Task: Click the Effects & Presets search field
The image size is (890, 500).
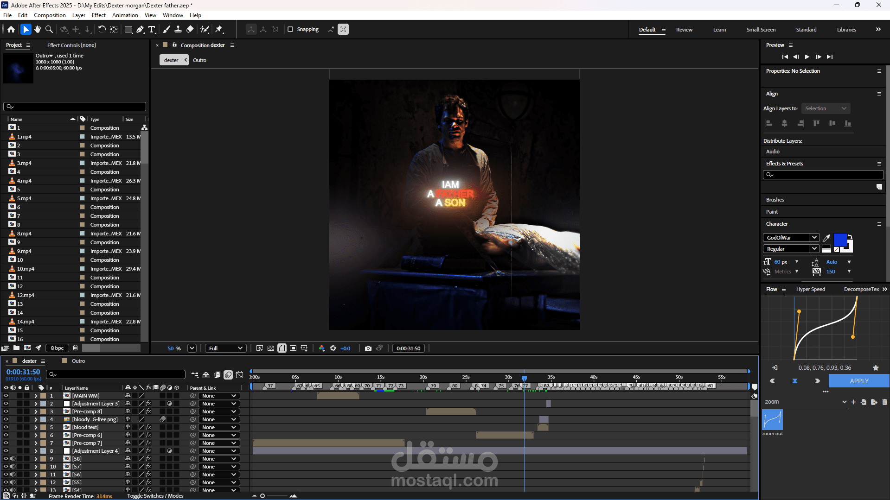Action: coord(823,175)
